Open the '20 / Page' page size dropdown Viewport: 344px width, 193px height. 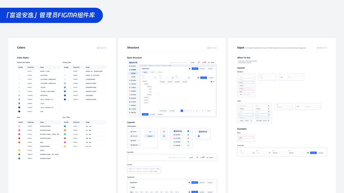click(173, 111)
